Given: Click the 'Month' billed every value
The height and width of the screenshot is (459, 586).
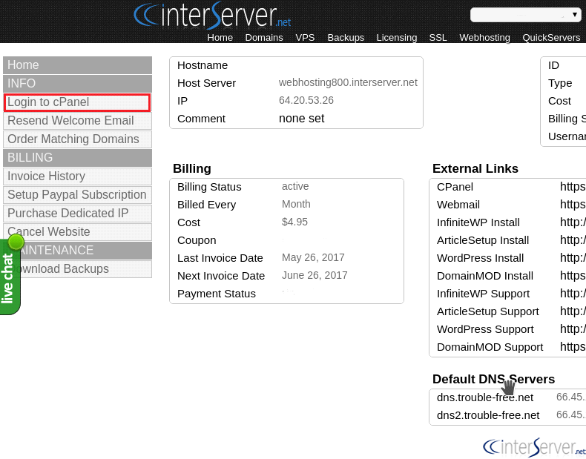Looking at the screenshot, I should point(296,205).
